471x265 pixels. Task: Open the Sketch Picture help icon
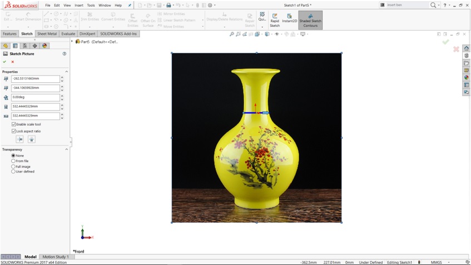65,54
